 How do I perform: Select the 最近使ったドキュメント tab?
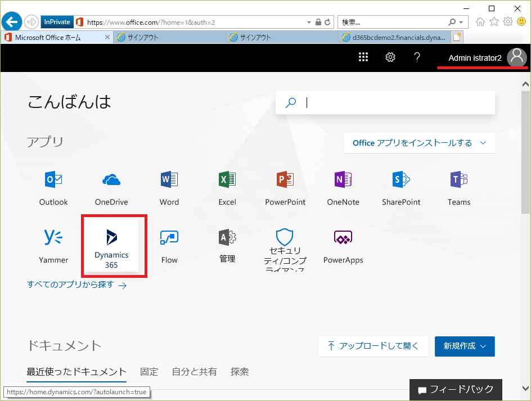tap(76, 372)
